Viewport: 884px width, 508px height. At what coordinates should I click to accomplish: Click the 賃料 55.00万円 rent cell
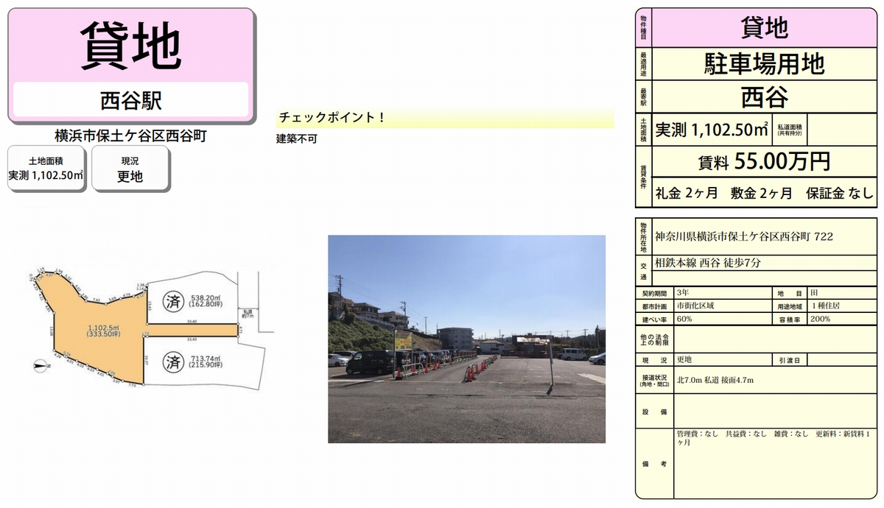[762, 160]
